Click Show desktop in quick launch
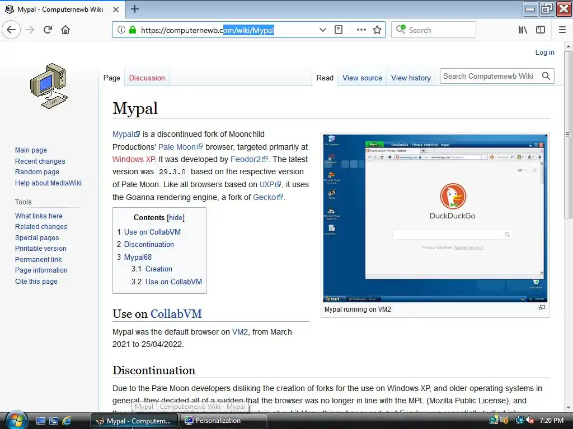573x429 pixels. (40, 421)
